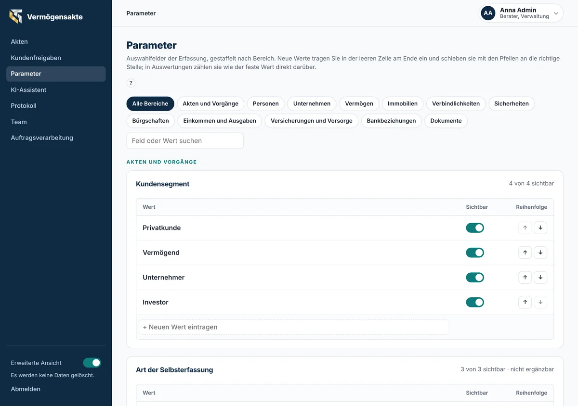Expand the Anna Admin user menu chevron
Viewport: 578px width, 406px height.
click(556, 13)
